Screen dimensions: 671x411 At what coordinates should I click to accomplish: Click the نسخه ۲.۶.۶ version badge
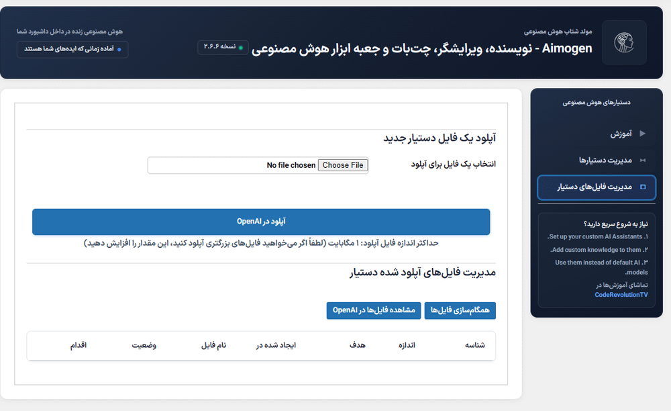click(x=223, y=47)
